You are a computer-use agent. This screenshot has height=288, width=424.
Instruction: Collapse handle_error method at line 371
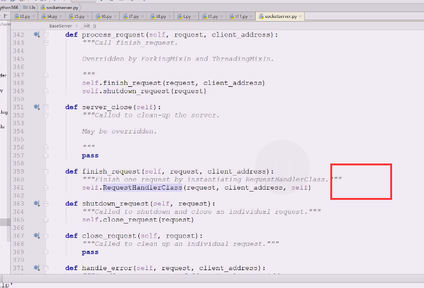tap(46, 268)
